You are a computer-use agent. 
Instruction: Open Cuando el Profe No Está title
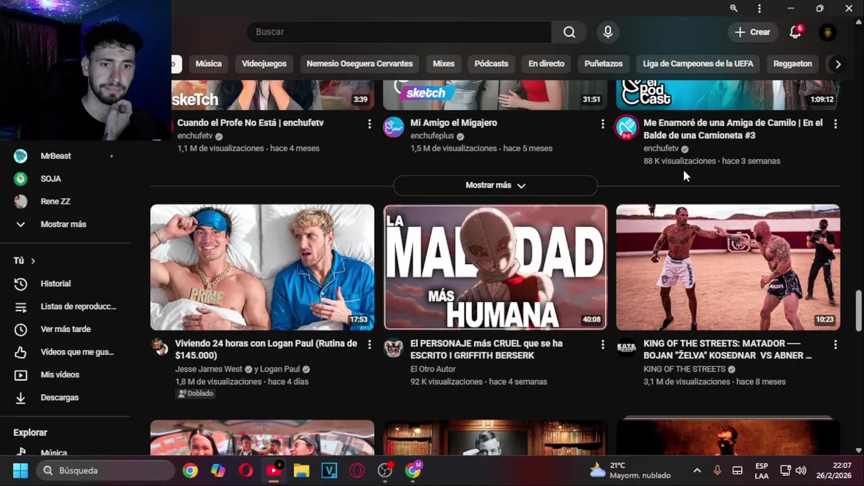250,123
